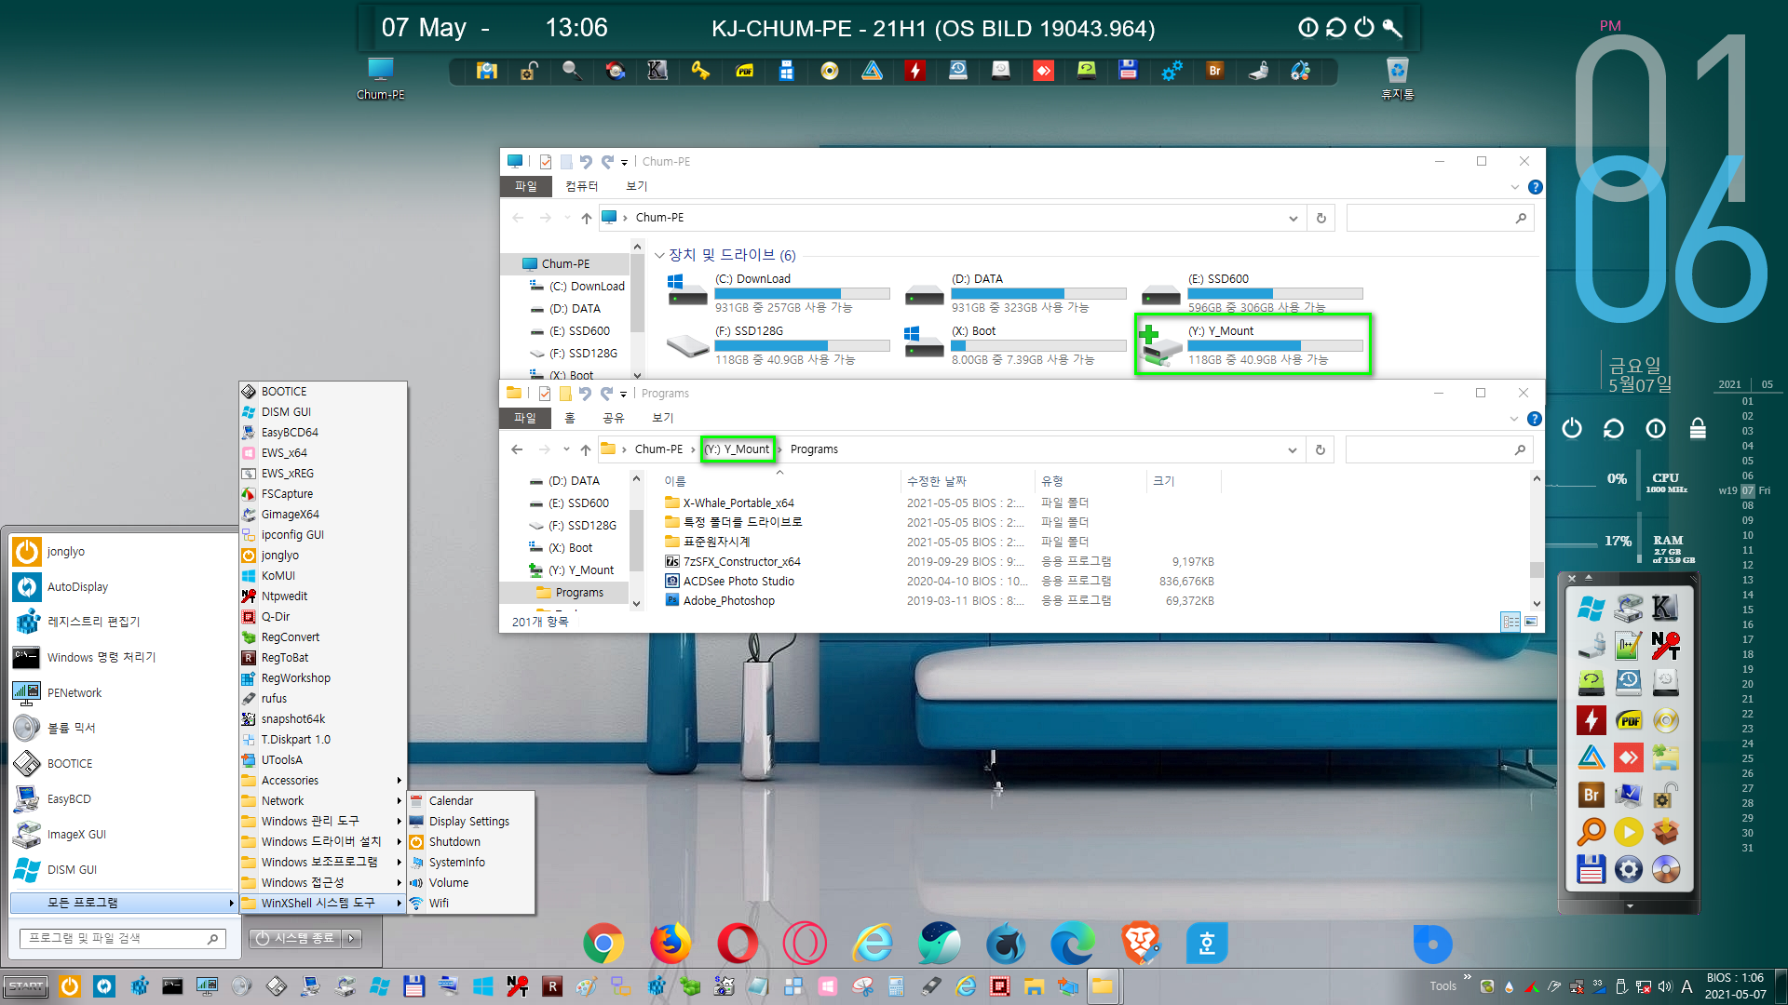Viewport: 1788px width, 1005px height.
Task: Launch Microsoft Edge from dock
Action: click(x=1073, y=945)
